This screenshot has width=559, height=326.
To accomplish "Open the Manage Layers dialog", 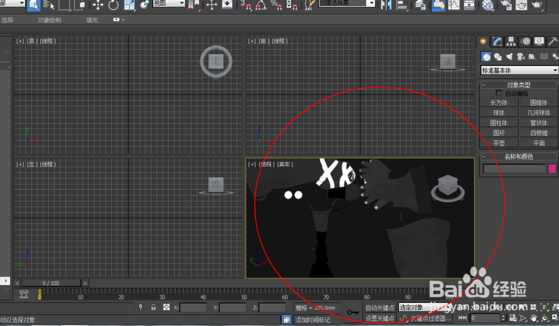I will [x=421, y=5].
